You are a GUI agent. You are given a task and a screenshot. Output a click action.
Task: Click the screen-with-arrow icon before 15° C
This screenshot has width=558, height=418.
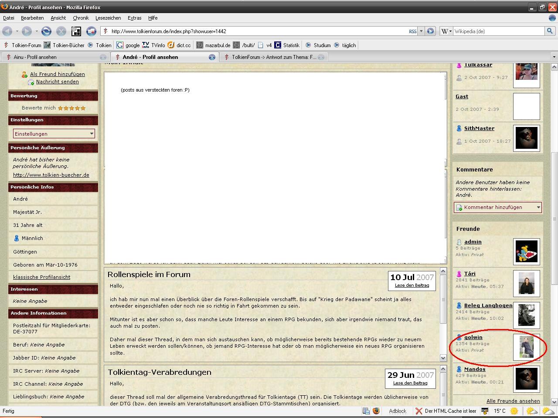(x=484, y=411)
